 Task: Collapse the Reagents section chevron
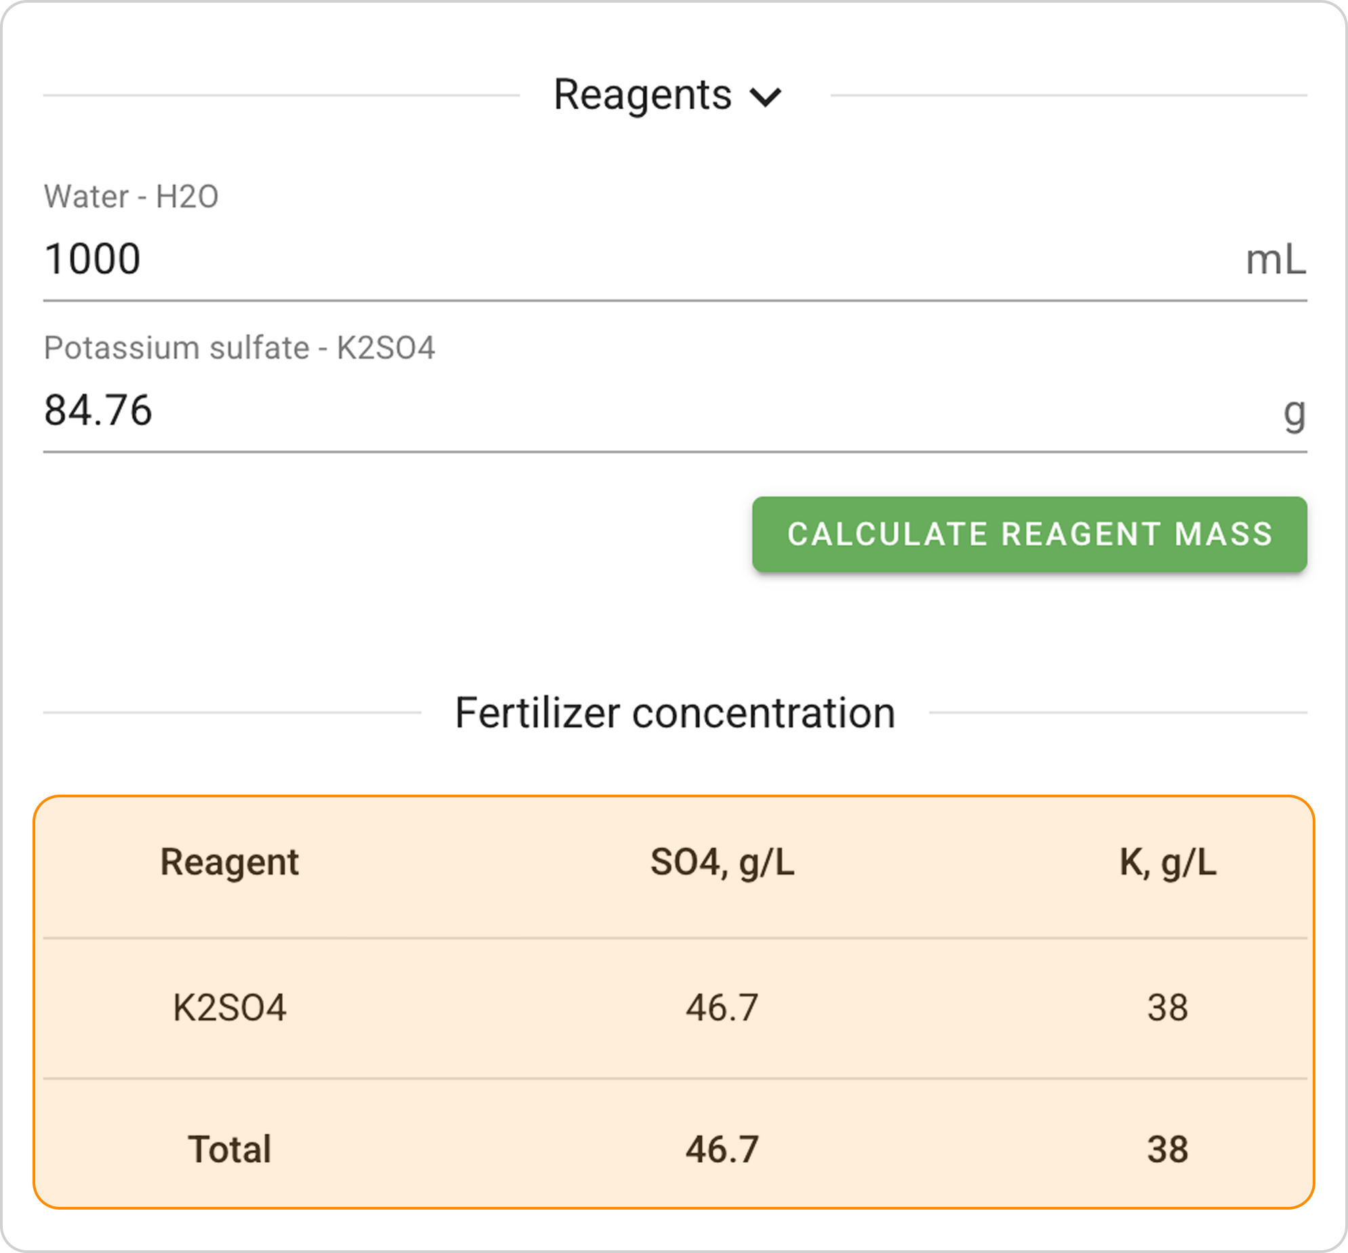(x=765, y=97)
